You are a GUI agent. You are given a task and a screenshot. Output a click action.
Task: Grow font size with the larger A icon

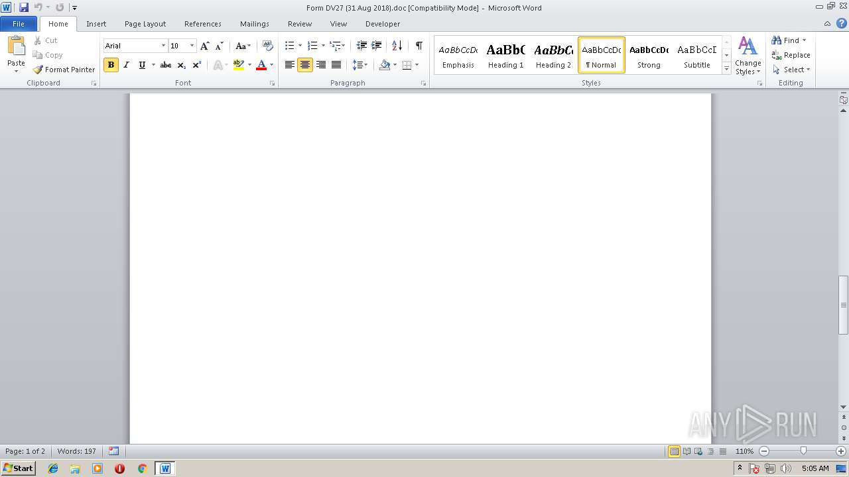[x=204, y=46]
